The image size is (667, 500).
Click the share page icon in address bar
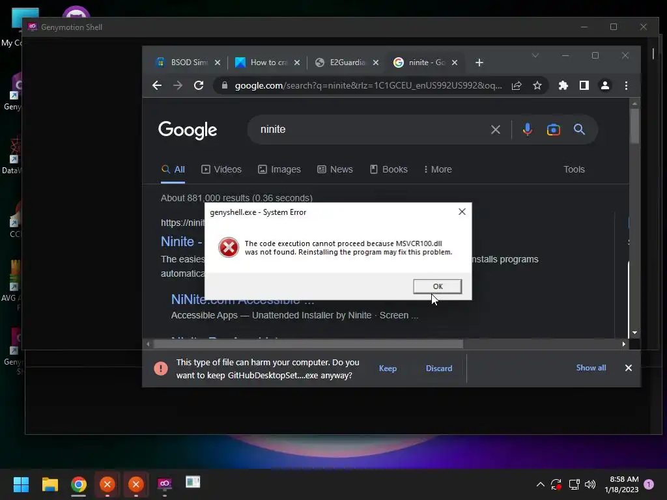coord(517,85)
